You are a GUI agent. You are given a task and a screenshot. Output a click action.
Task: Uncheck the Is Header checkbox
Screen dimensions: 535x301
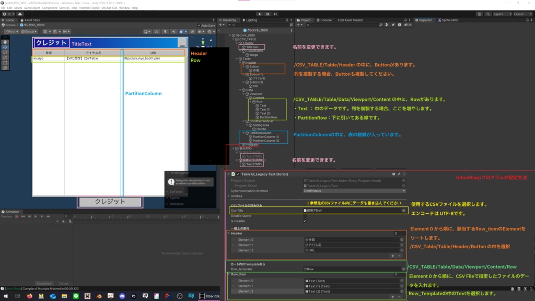click(305, 221)
